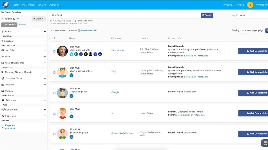
Task: Open LinkedIn icon for Google Engineer Elon Musk
Action: tap(72, 96)
